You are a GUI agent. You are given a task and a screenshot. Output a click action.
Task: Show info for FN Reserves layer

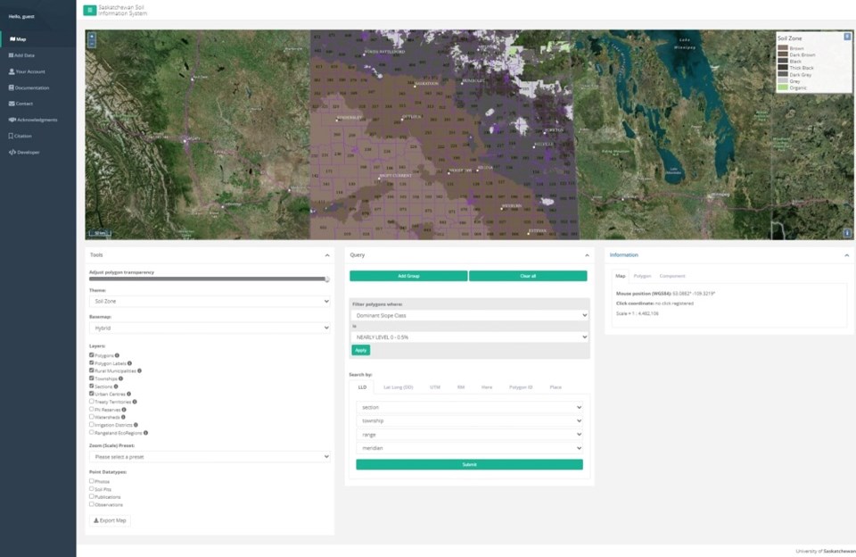(x=124, y=410)
